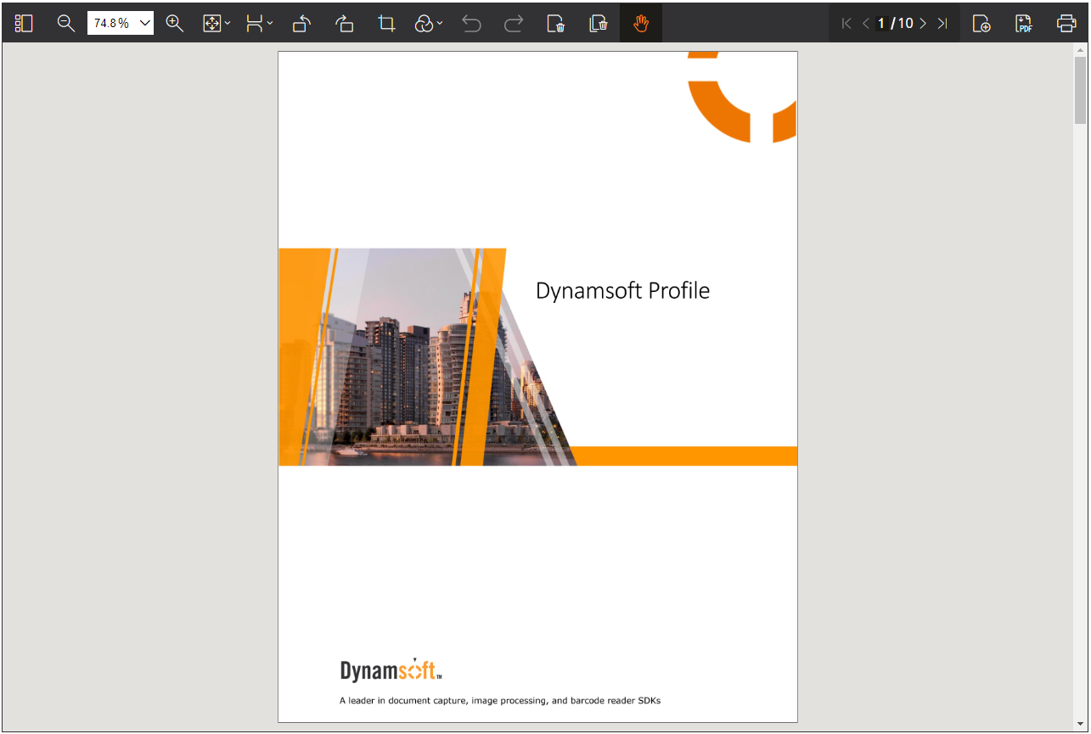Screen dimensions: 1091x734
Task: Click the vertical scrollbar thumb
Action: [1080, 89]
